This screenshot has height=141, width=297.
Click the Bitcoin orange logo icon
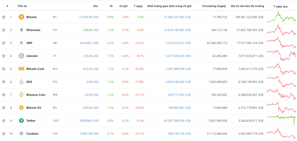(21, 17)
